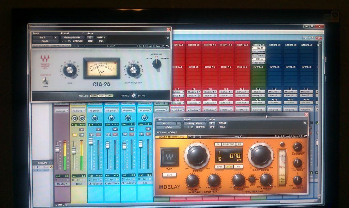Click the undo arrow in H-Delay Waves toolbar
349x208 pixels.
[191, 137]
